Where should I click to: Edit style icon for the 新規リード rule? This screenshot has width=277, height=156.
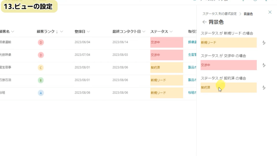pos(264,43)
